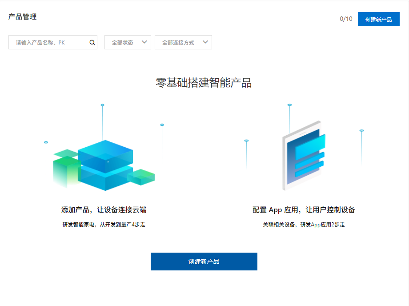Click the text 关联相关设备，研发App应用2步走

click(x=304, y=225)
